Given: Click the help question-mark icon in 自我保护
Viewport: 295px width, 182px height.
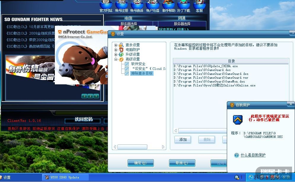Looking at the screenshot, I should point(237,155).
